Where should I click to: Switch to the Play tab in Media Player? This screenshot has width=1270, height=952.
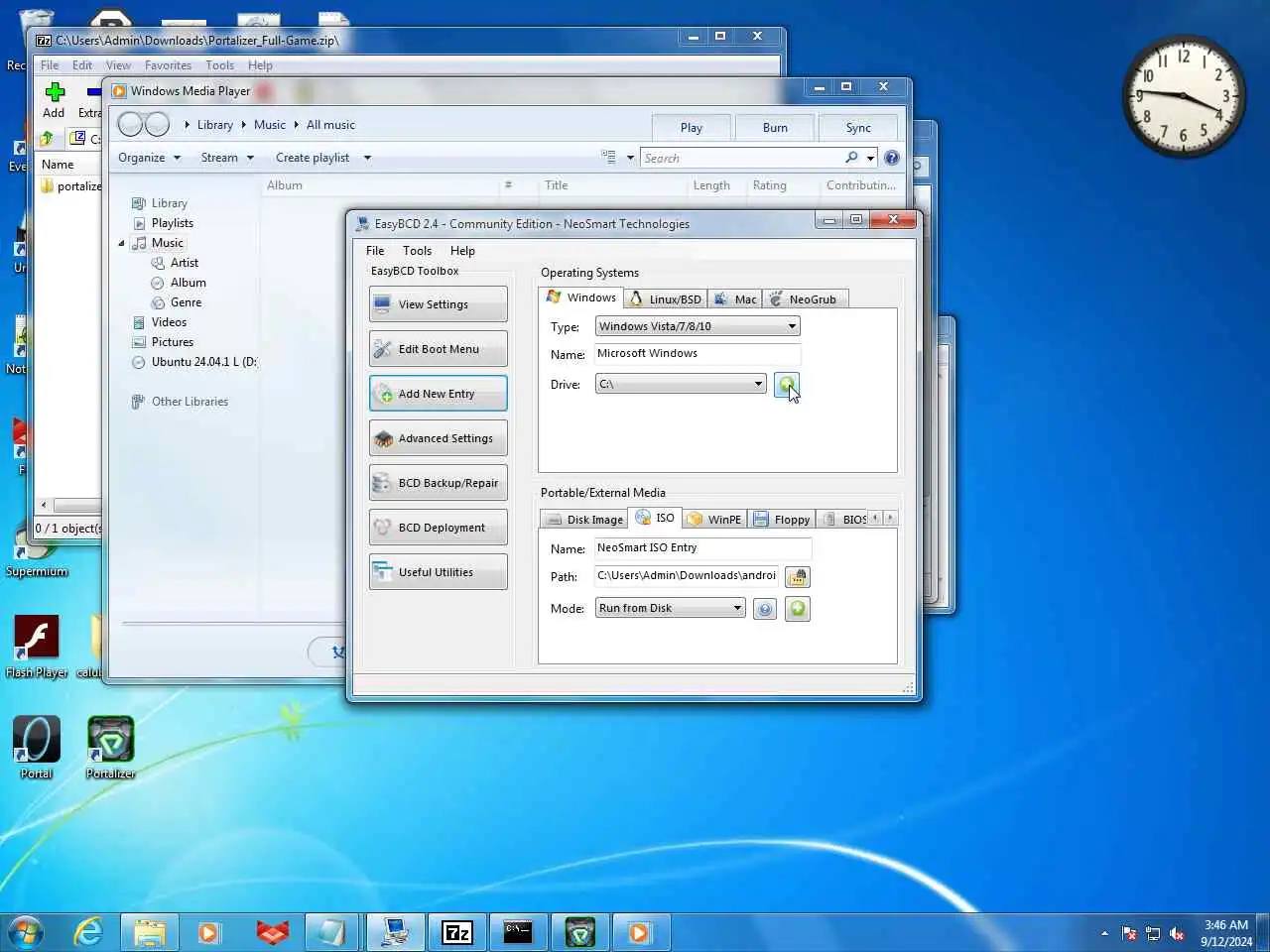click(692, 128)
